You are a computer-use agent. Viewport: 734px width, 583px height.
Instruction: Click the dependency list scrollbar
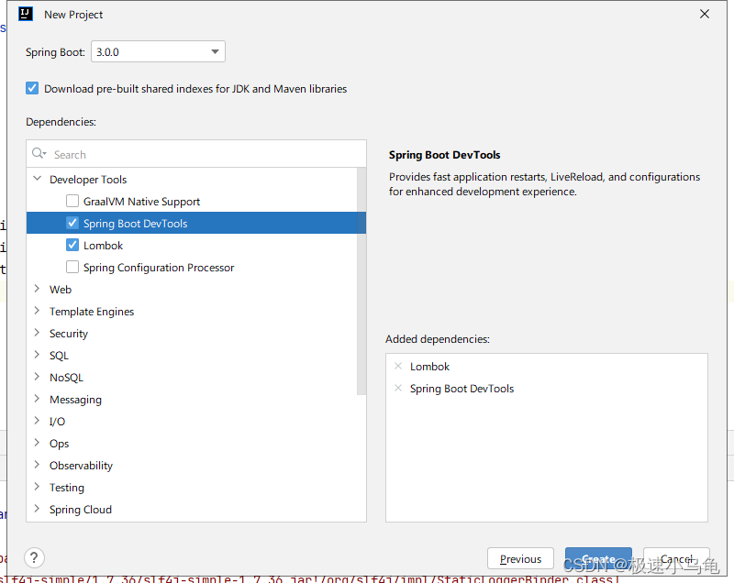[361, 280]
